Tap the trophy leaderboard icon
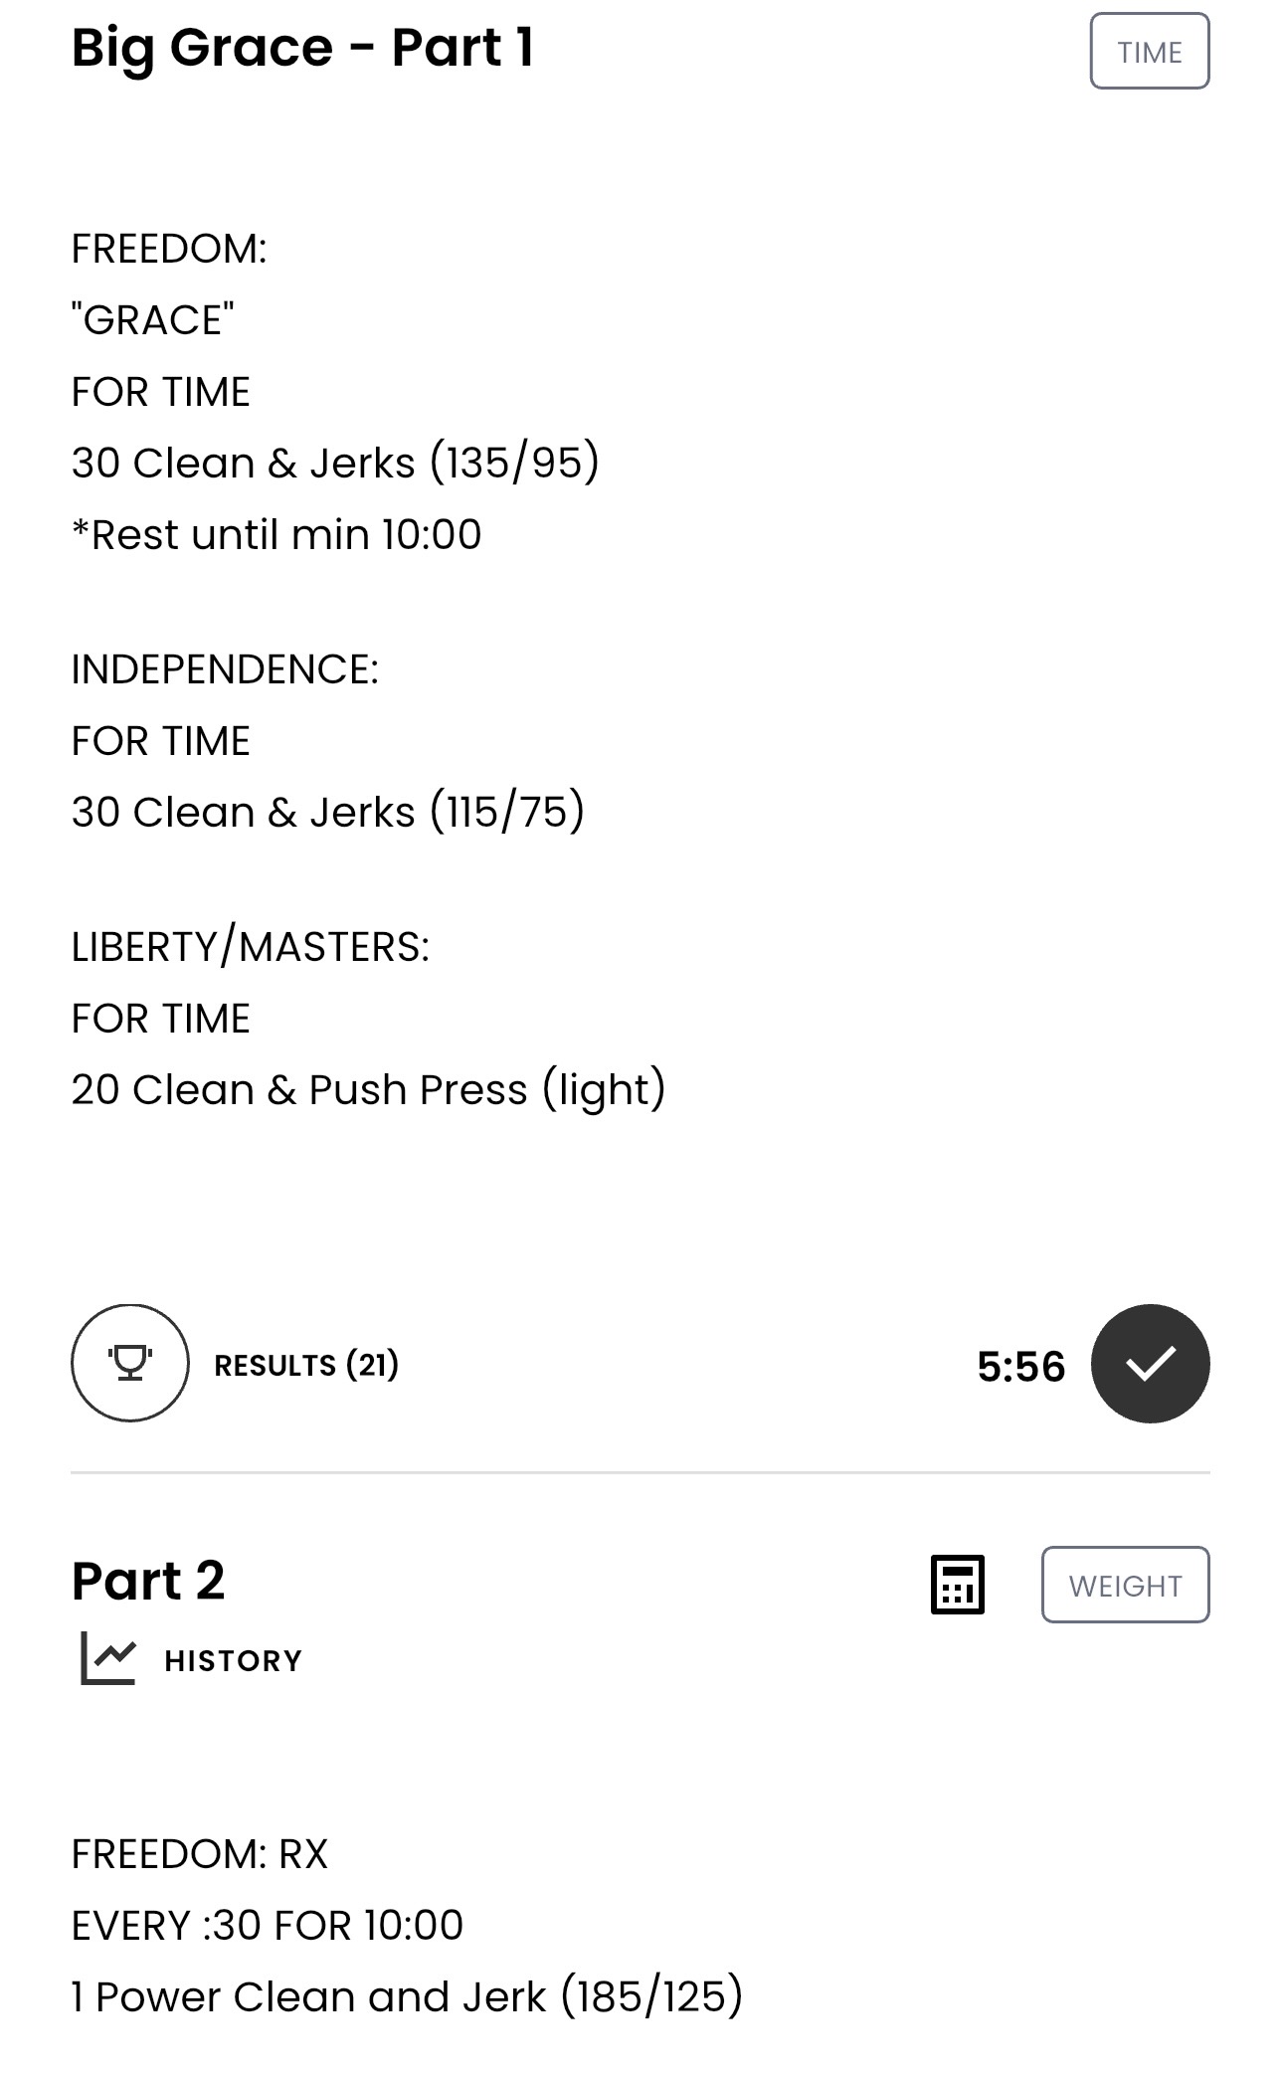The image size is (1282, 2077). tap(129, 1363)
